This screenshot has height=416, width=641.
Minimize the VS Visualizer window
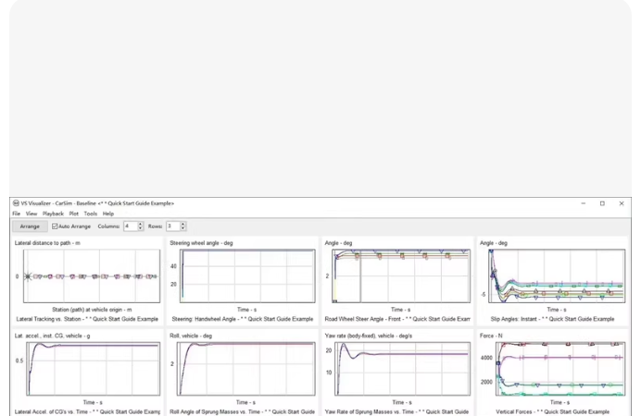(x=584, y=203)
